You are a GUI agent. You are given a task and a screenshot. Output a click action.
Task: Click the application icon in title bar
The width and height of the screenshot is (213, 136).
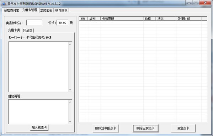coord(4,4)
